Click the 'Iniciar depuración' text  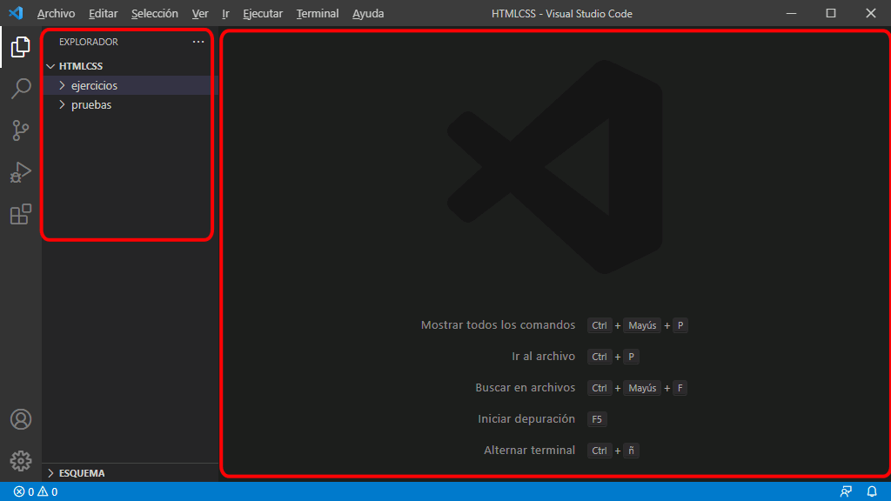point(526,418)
